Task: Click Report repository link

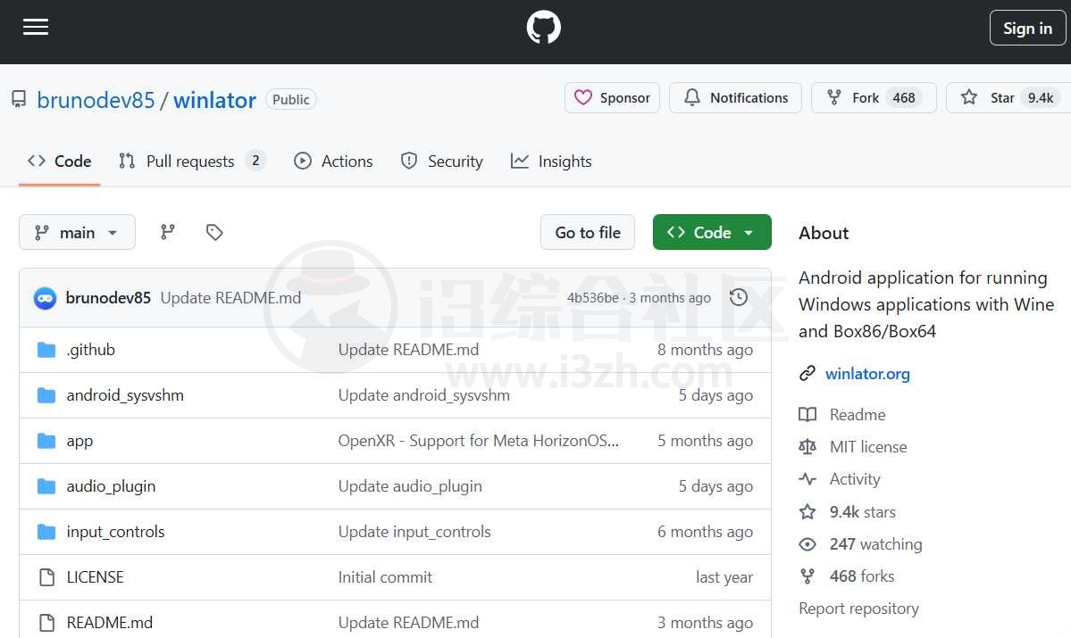Action: point(858,608)
